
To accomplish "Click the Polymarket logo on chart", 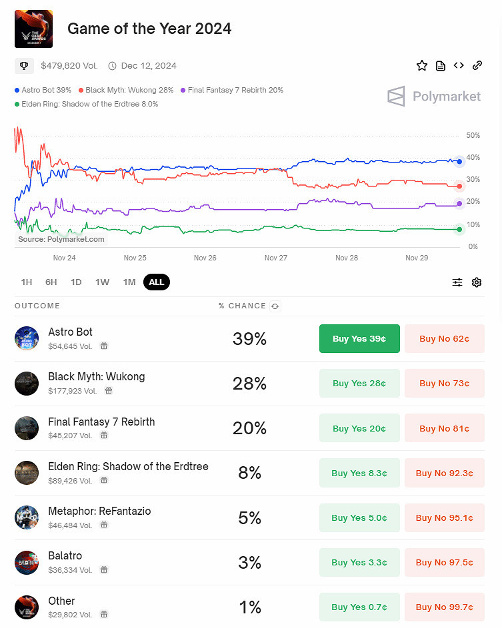I will (x=434, y=97).
